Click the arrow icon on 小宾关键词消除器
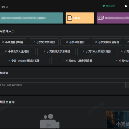Viewport: 129px width, 129px height. [96, 42]
